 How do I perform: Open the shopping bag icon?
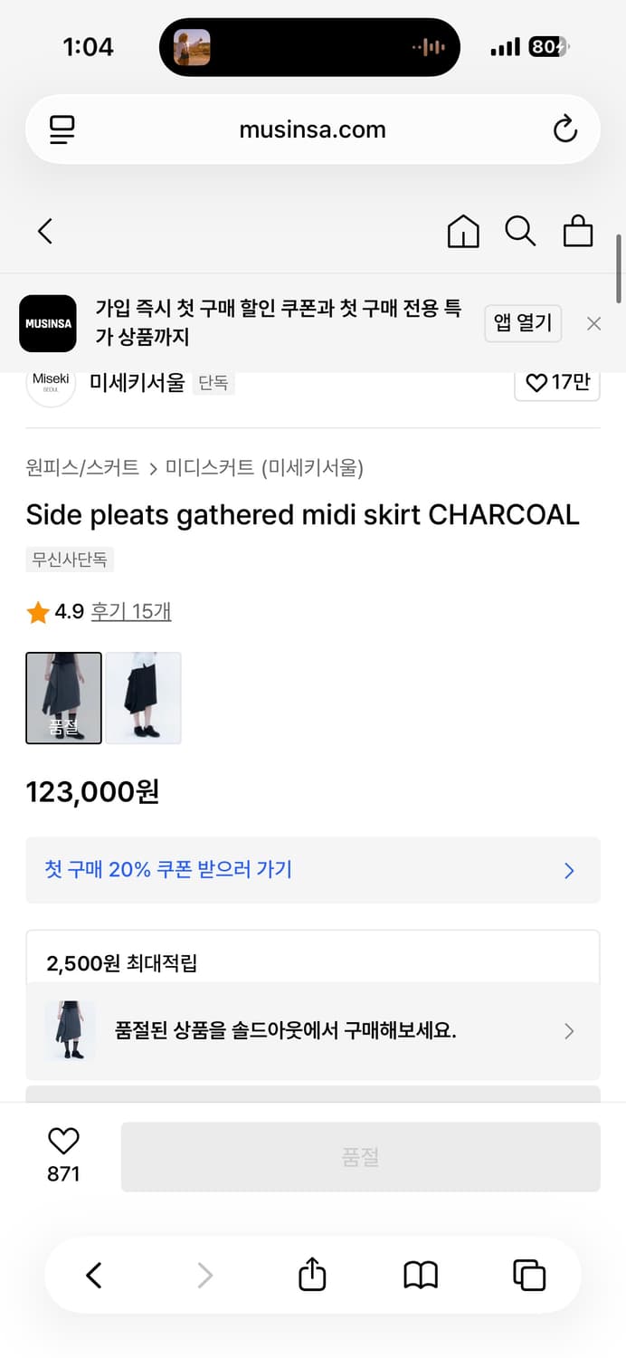(578, 232)
